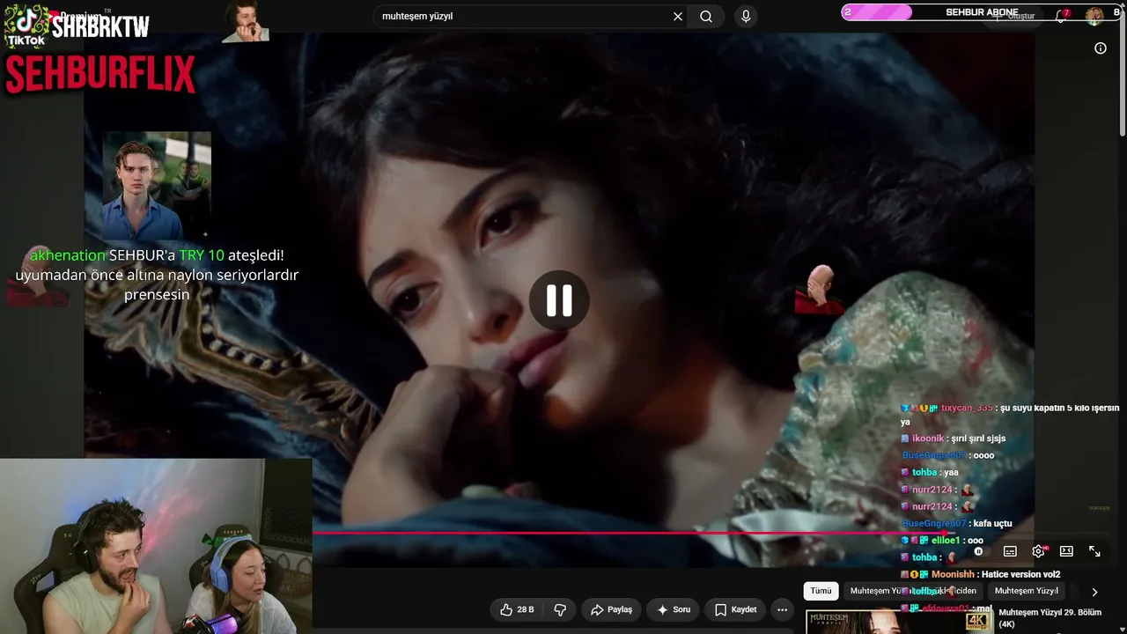
Task: Pause the video from the control bar
Action: 978,551
